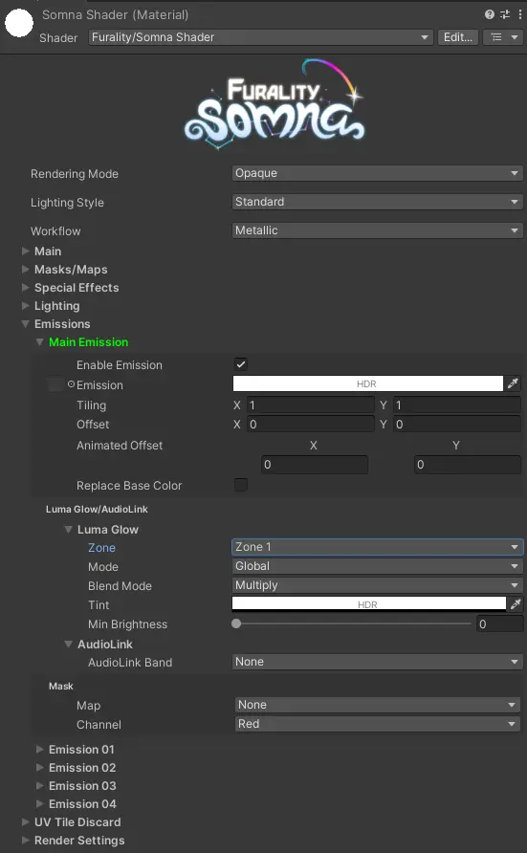Pick Emission color with the eyedropper
527x853 pixels.
513,383
